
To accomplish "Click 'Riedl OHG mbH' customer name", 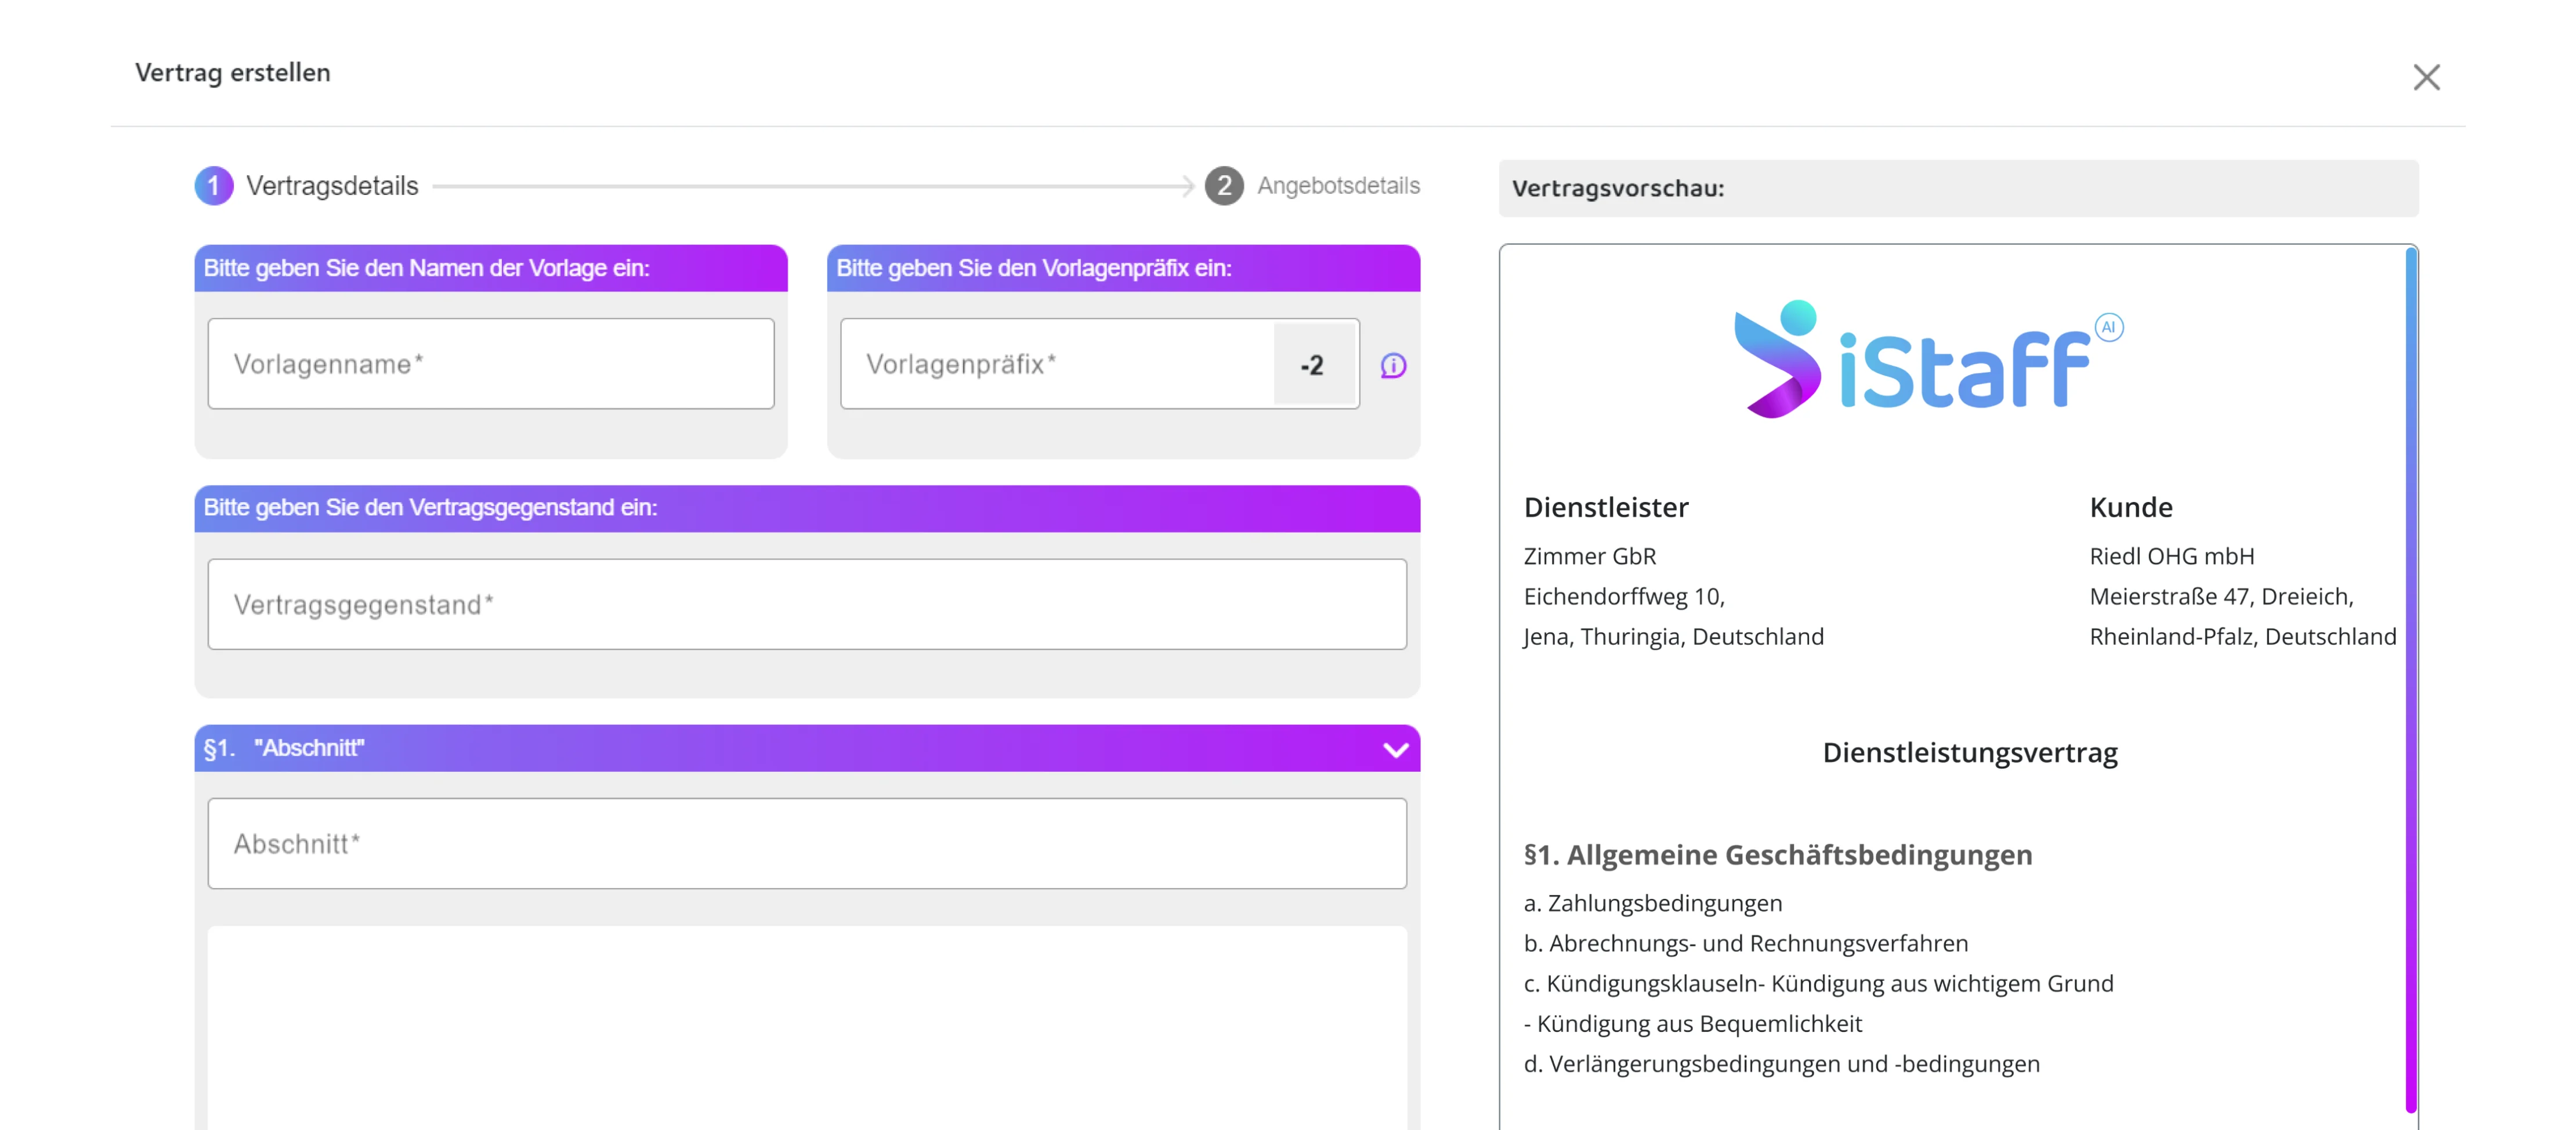I will 2172,556.
